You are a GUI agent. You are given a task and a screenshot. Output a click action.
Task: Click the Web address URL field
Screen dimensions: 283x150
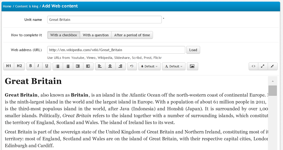116,50
